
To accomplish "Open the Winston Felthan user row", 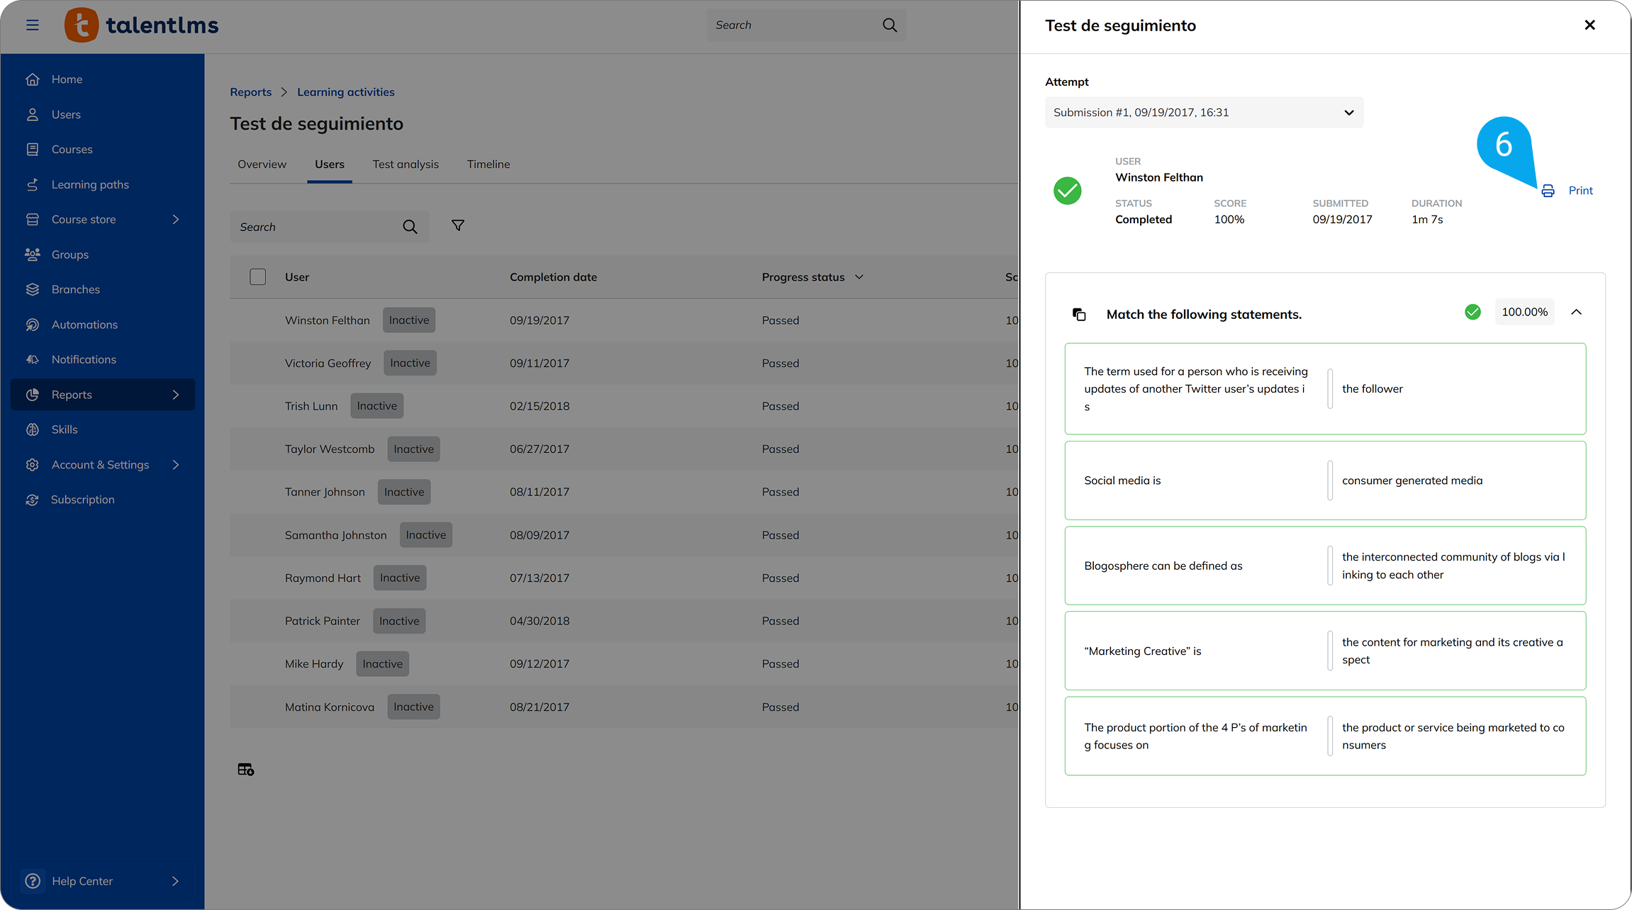I will (327, 320).
